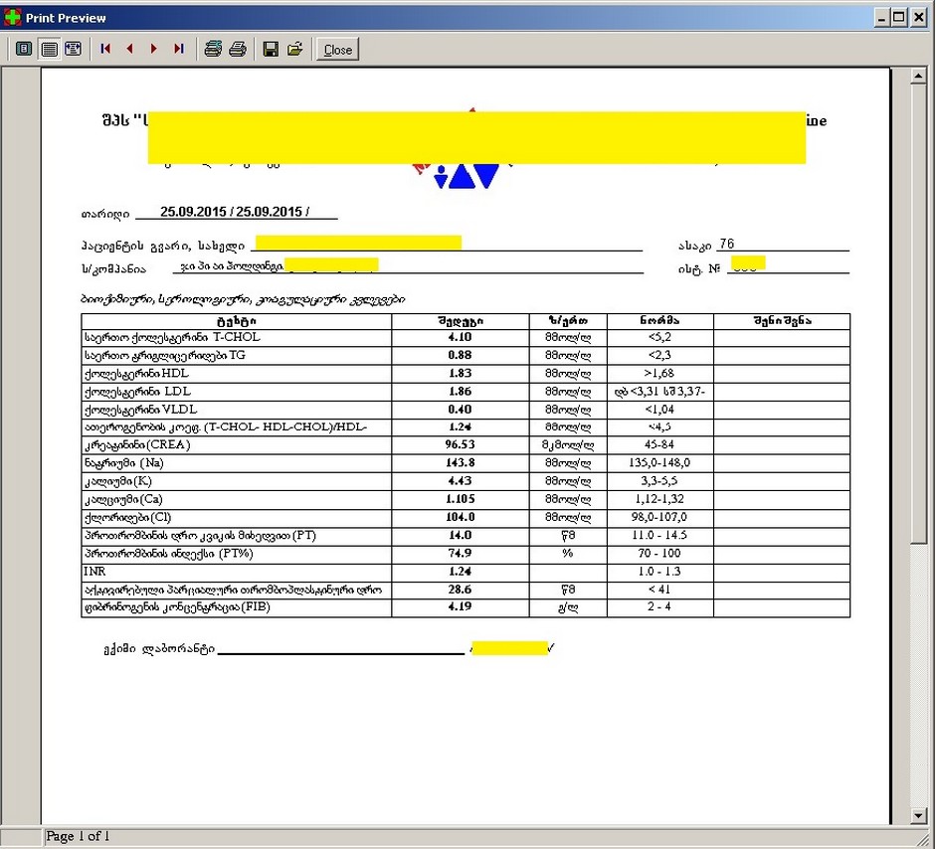Click the fibrinogen (FIB) row label
Image resolution: width=936 pixels, height=849 pixels.
click(x=177, y=607)
